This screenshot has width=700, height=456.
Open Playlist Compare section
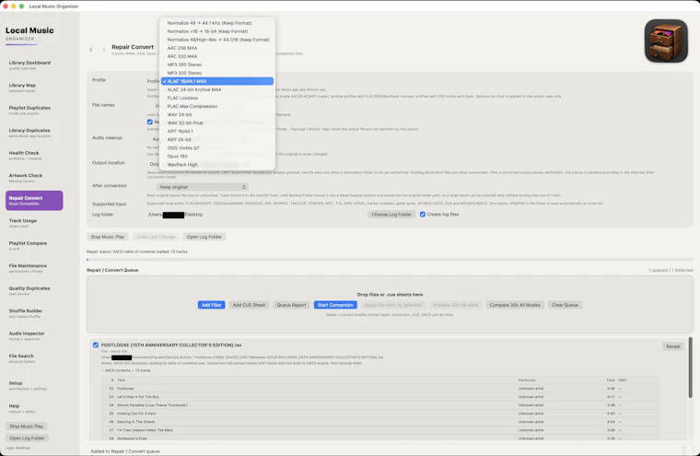34,246
